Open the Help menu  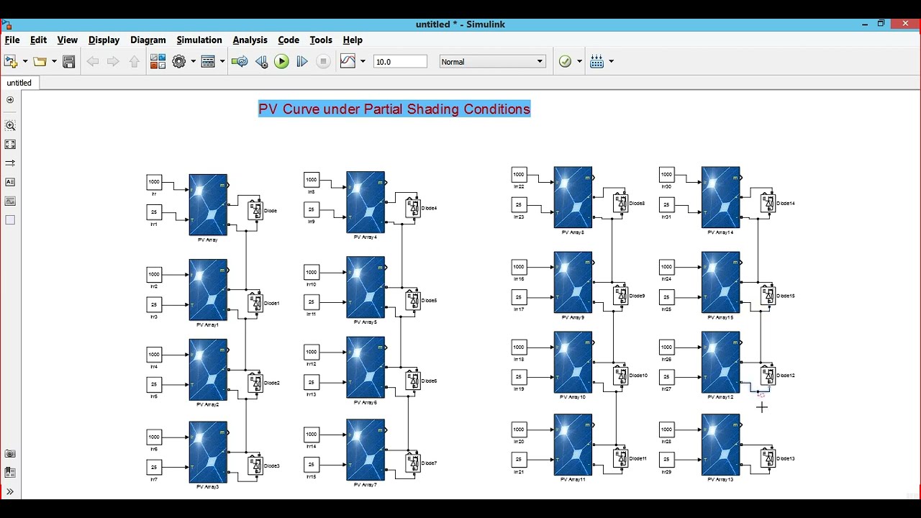coord(353,40)
